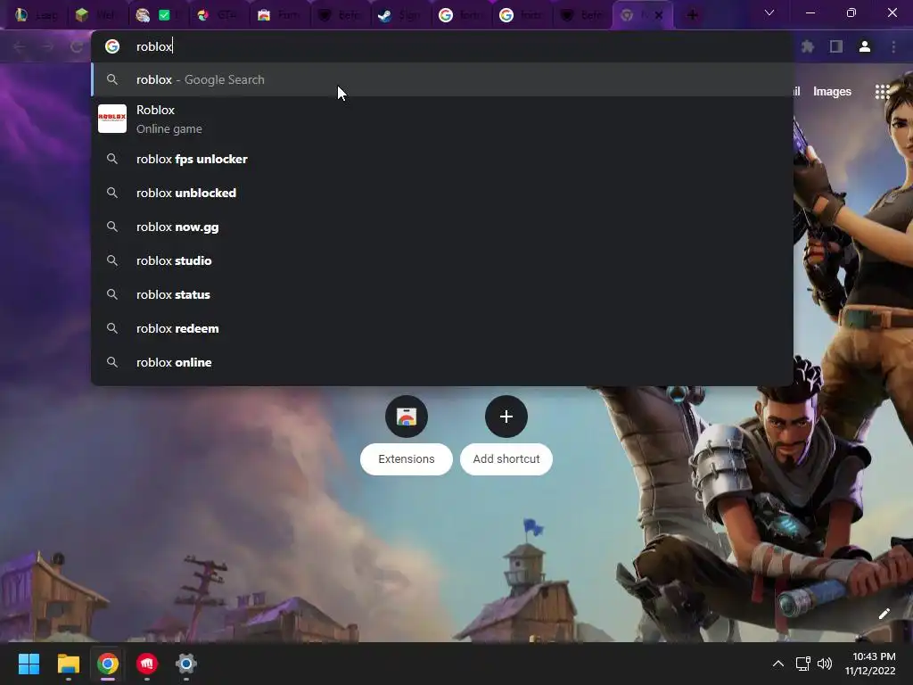Click the browser forward arrow
The image size is (913, 685).
pyautogui.click(x=48, y=46)
